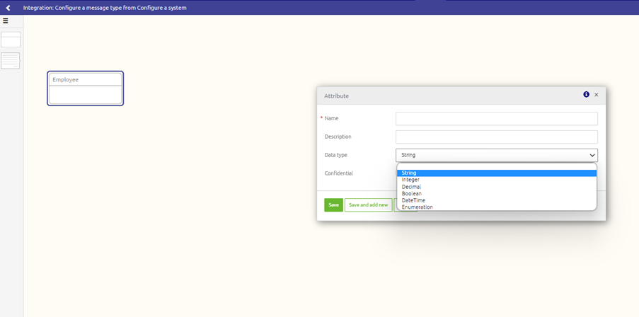Open the hamburger menu in sidebar
The height and width of the screenshot is (317, 639).
tap(5, 21)
